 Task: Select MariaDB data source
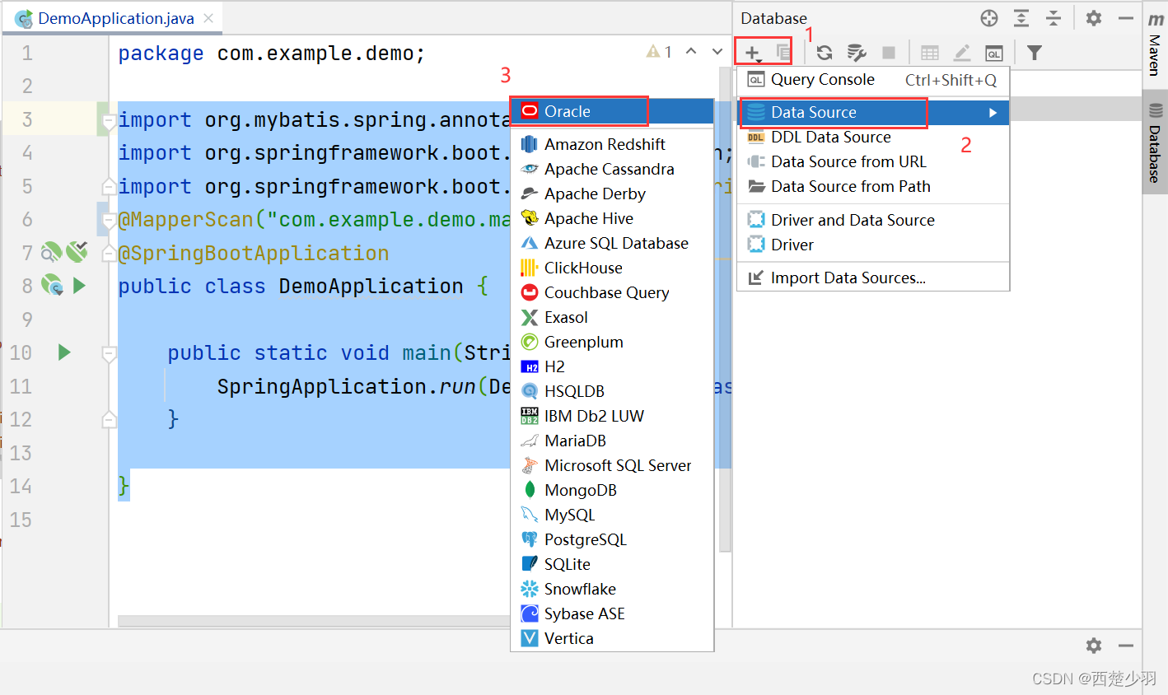click(x=612, y=441)
